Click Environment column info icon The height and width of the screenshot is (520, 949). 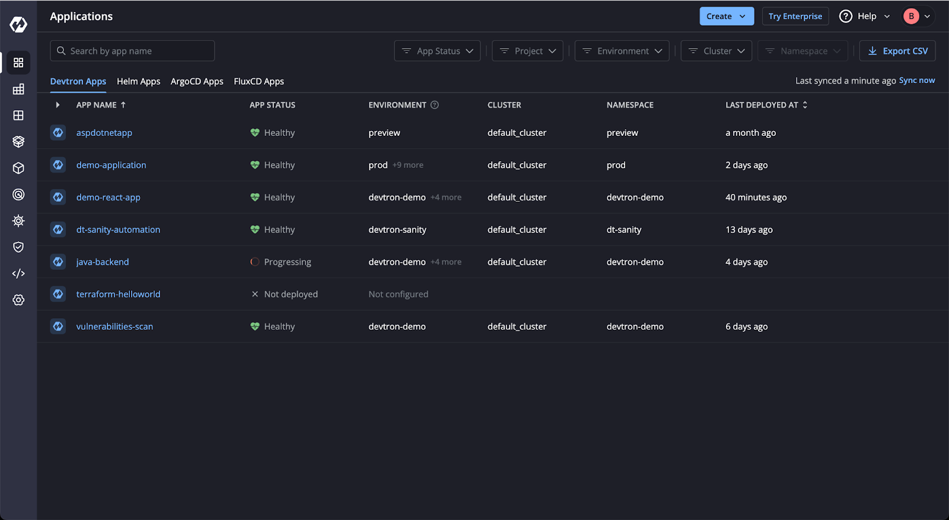pyautogui.click(x=435, y=105)
